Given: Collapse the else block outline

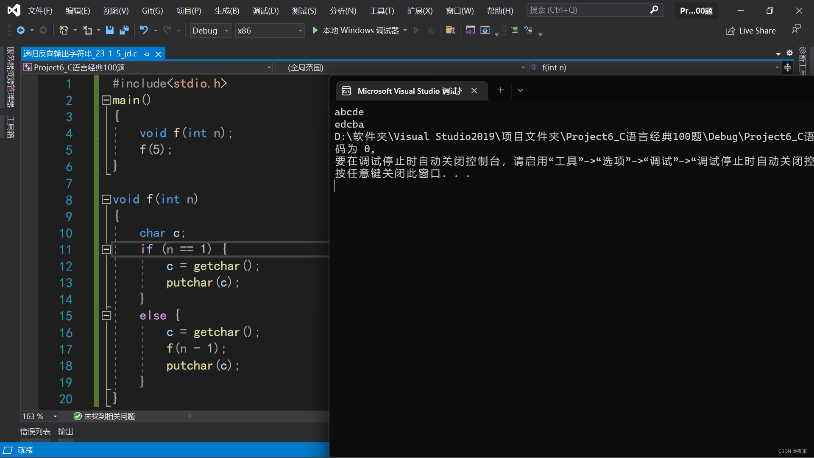Looking at the screenshot, I should [x=106, y=316].
